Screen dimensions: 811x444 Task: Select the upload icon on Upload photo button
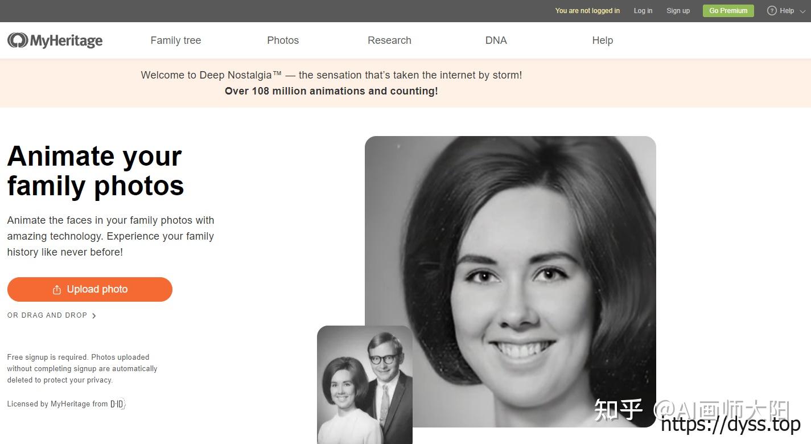coord(56,289)
